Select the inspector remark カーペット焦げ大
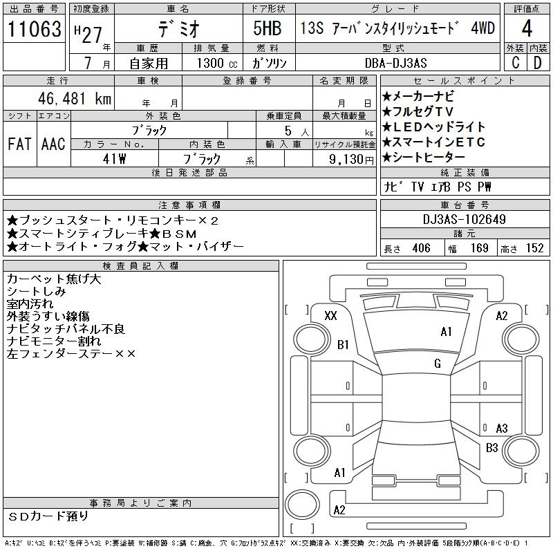 click(x=54, y=279)
